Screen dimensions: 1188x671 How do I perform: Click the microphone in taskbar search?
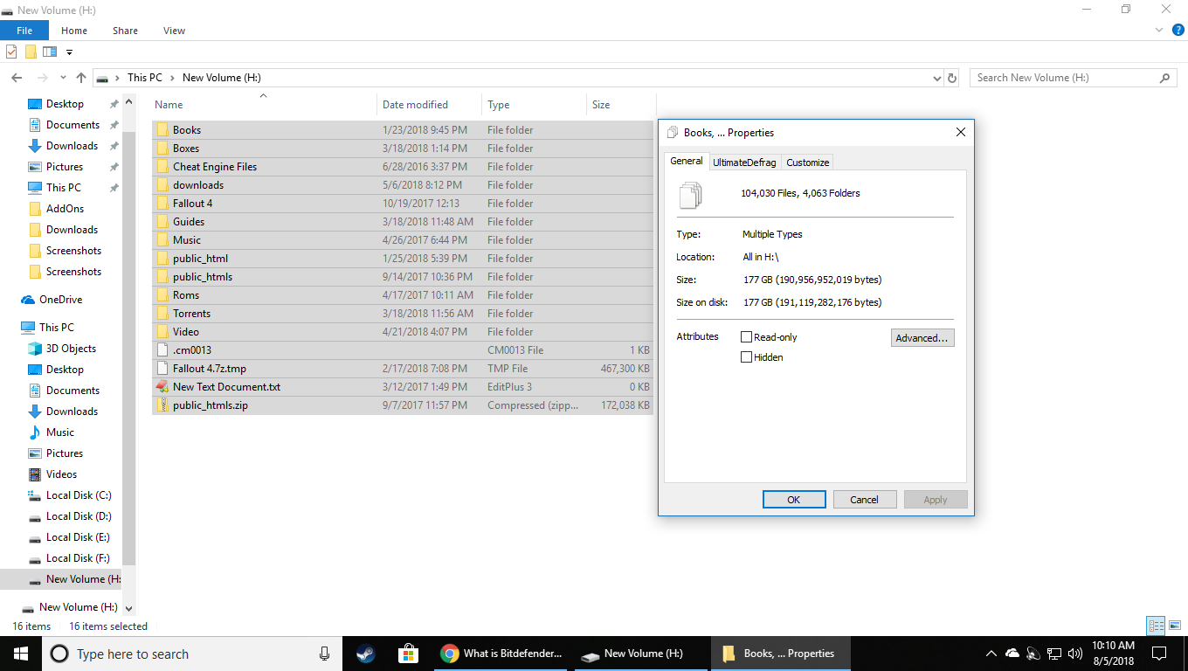[325, 654]
